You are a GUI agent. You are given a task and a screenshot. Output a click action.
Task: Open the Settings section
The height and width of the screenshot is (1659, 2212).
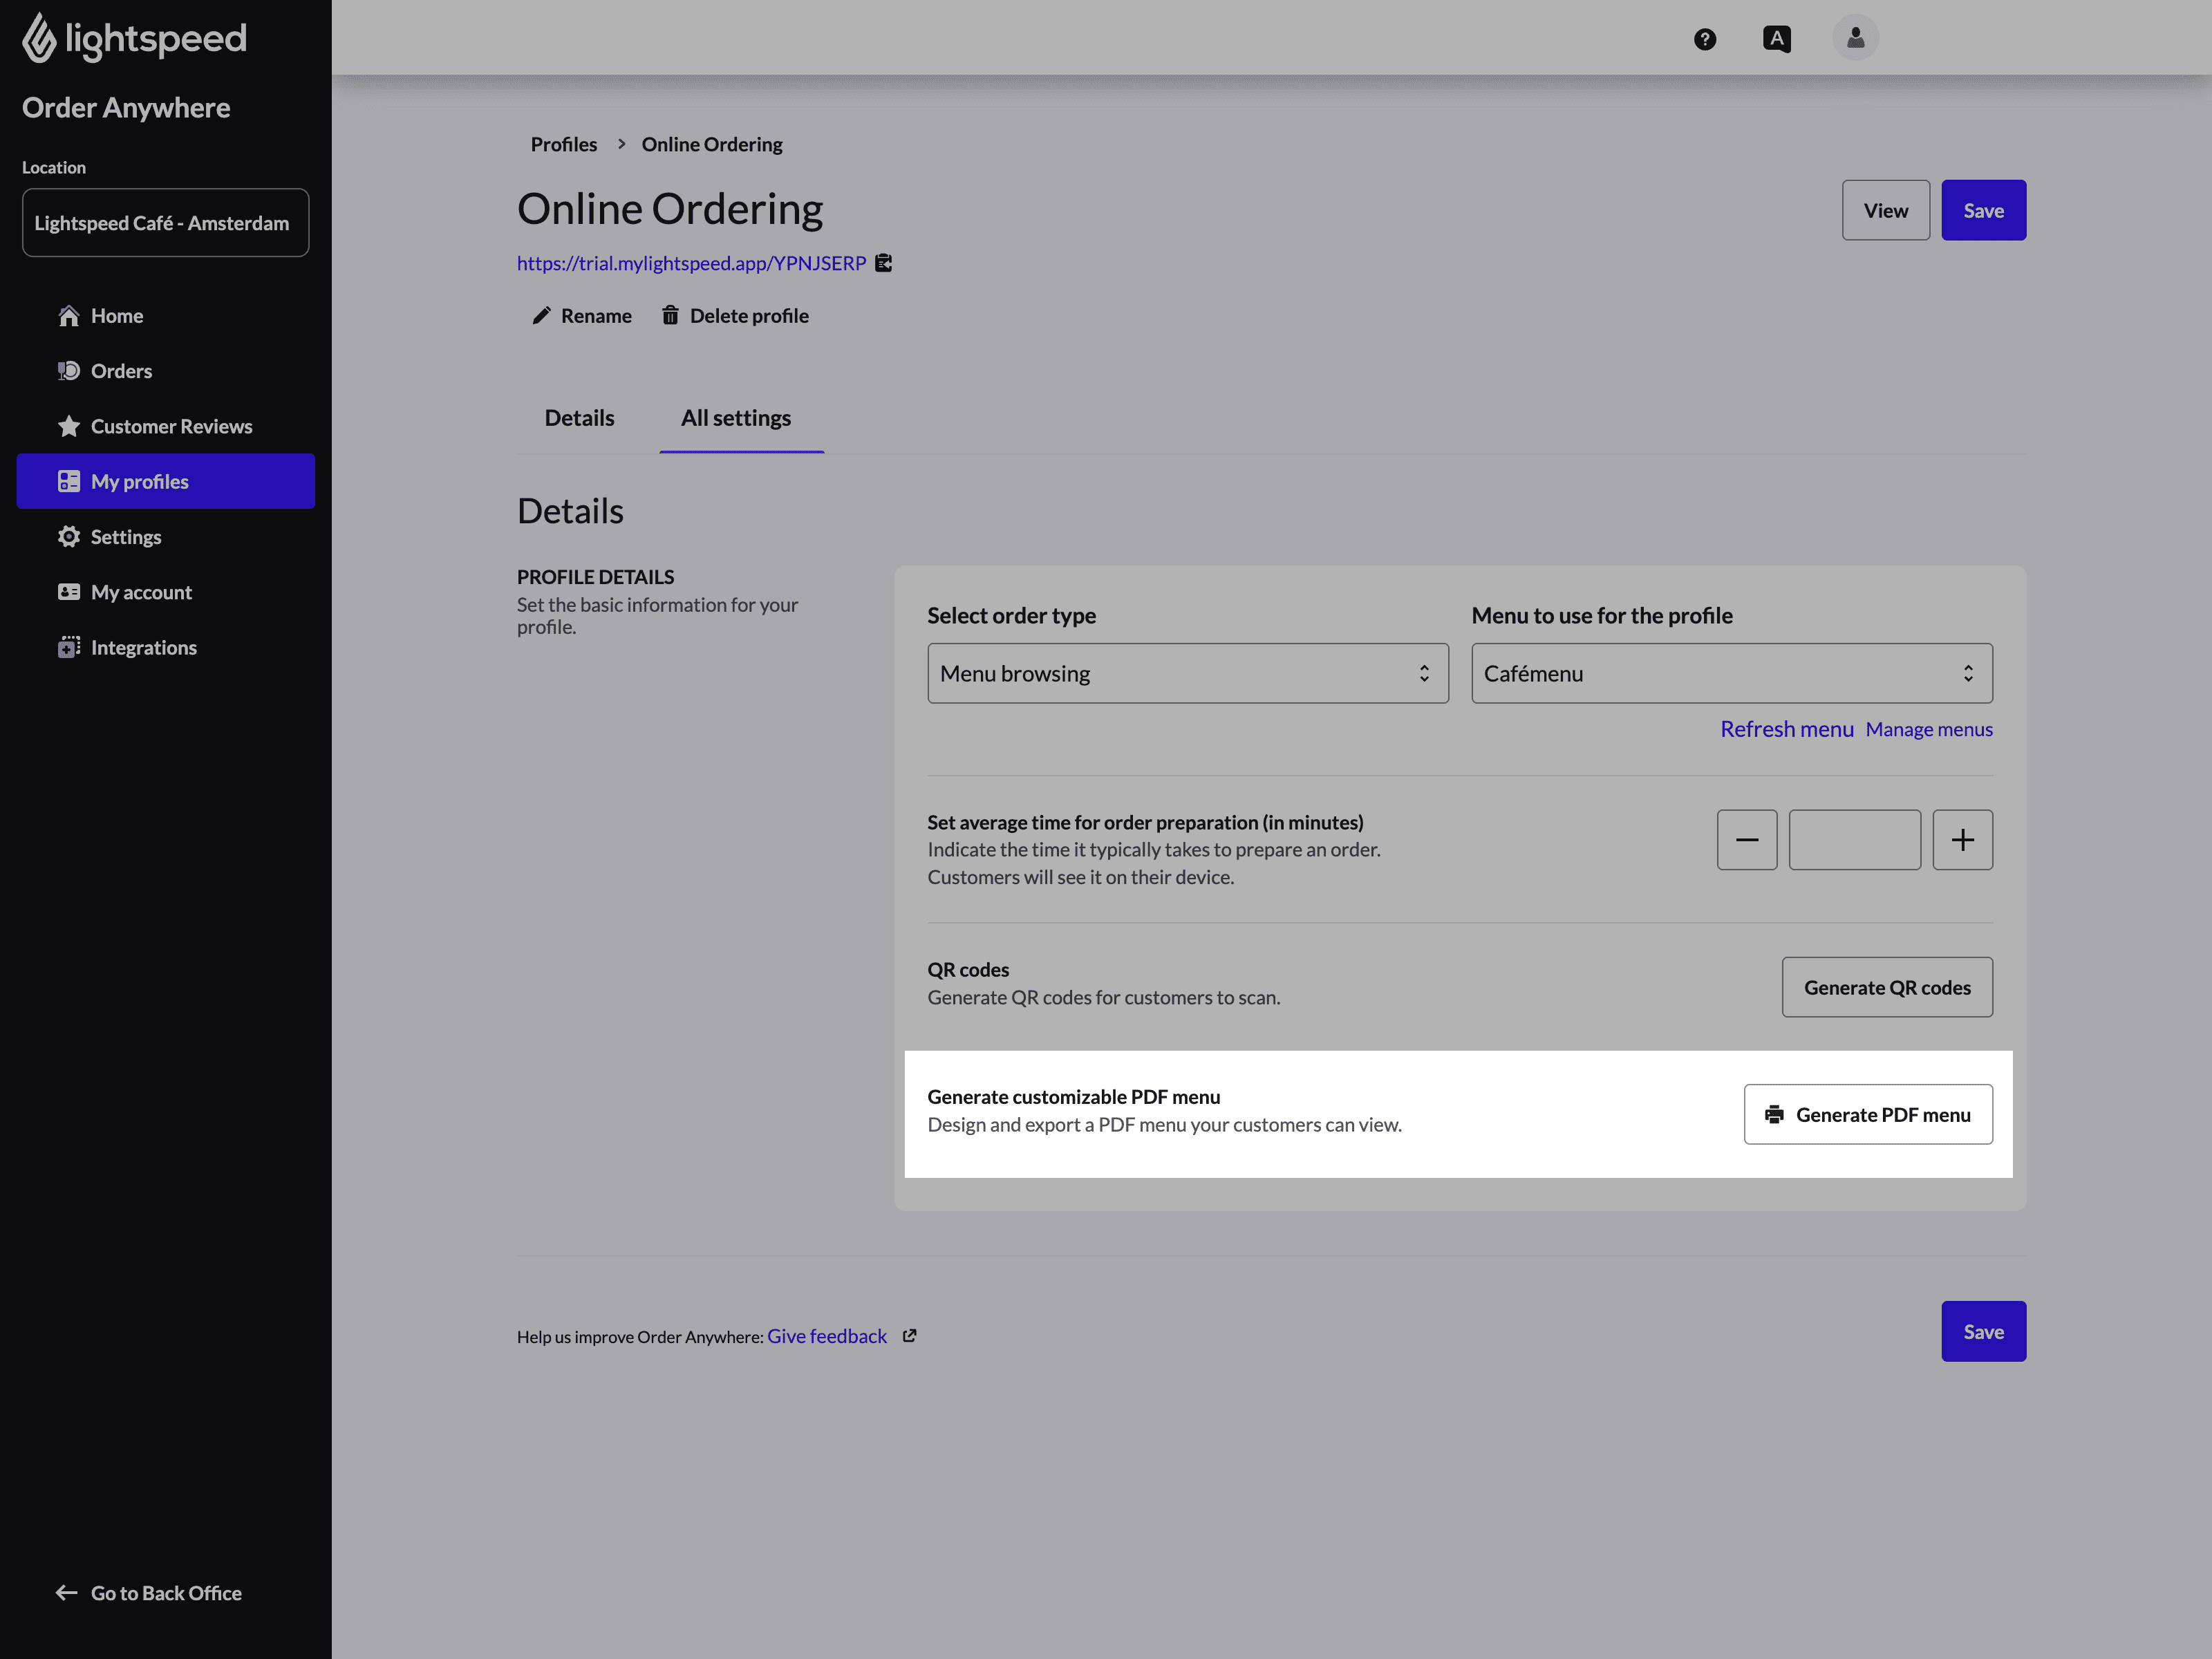[x=126, y=536]
